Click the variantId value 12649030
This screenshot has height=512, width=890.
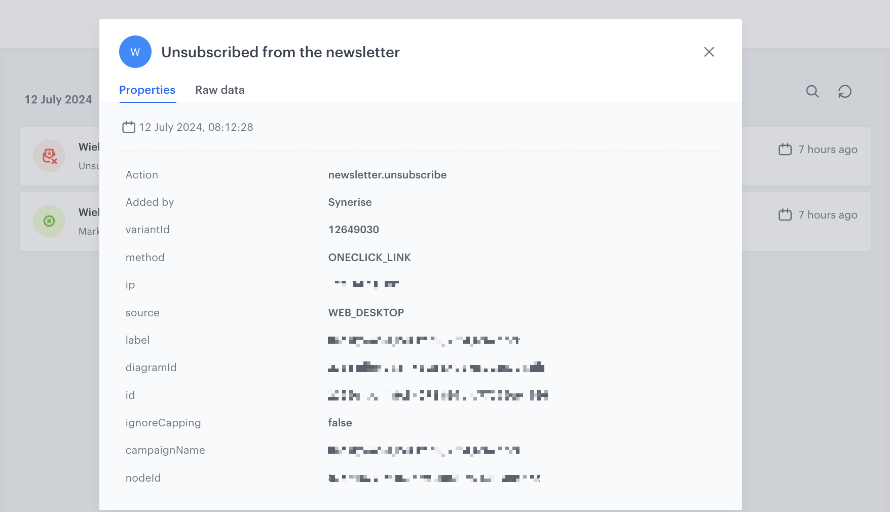353,229
